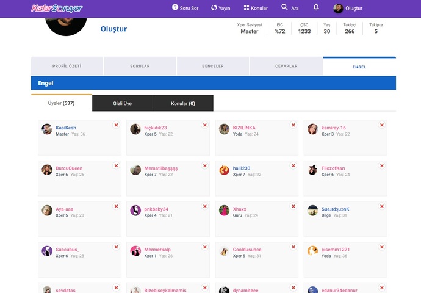Select the ENGEL tab
Viewport: 421px width, 293px height.
click(x=359, y=67)
